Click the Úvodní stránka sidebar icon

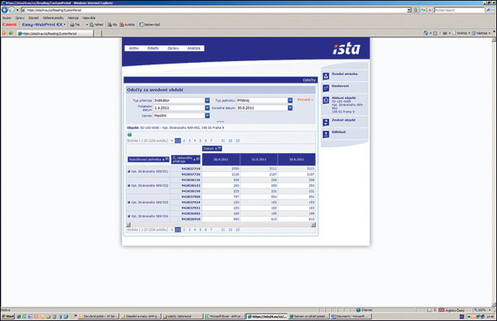tap(326, 76)
